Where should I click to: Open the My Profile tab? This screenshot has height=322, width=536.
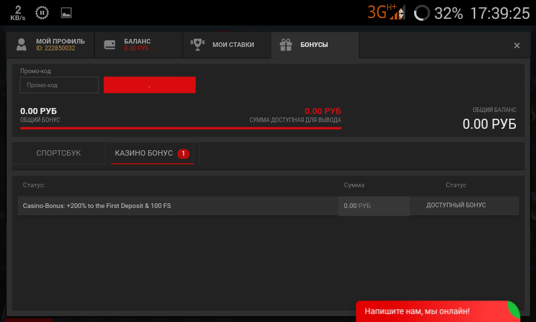(x=50, y=45)
